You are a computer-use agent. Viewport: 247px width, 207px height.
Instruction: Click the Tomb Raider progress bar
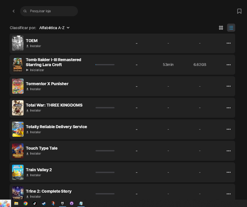[105, 65]
